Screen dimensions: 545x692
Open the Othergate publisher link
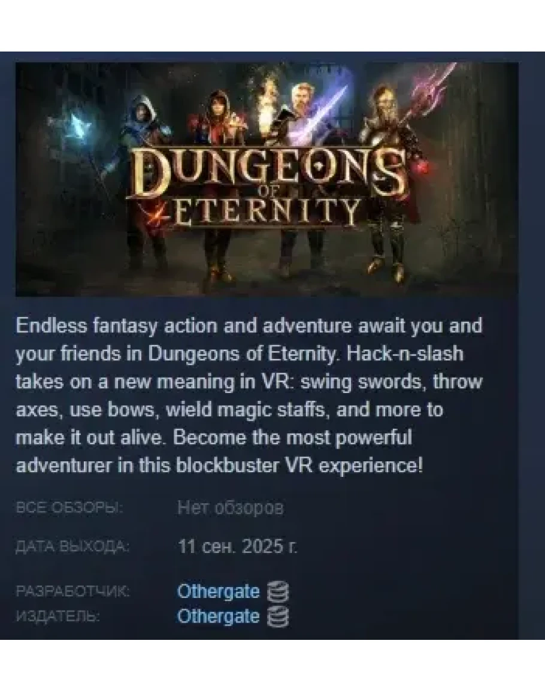(x=218, y=617)
